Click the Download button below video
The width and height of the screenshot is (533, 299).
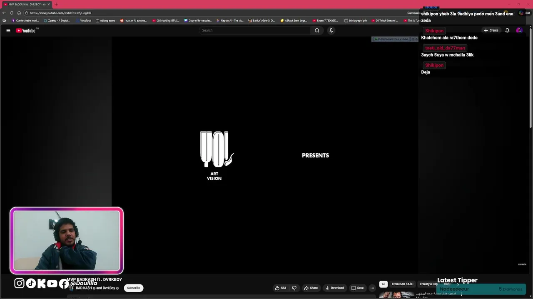(335, 288)
